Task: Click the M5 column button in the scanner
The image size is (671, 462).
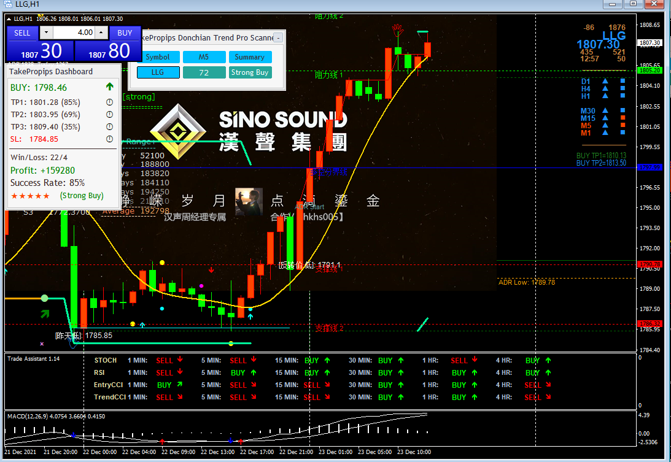Action: coord(204,57)
